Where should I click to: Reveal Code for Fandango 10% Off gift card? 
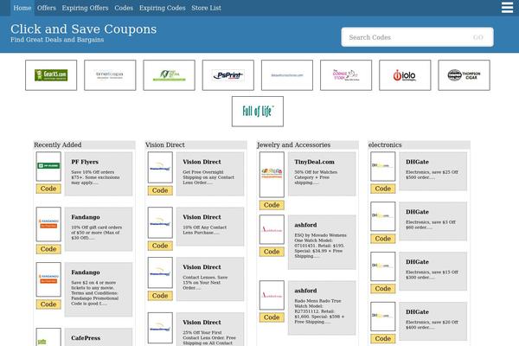tap(48, 249)
